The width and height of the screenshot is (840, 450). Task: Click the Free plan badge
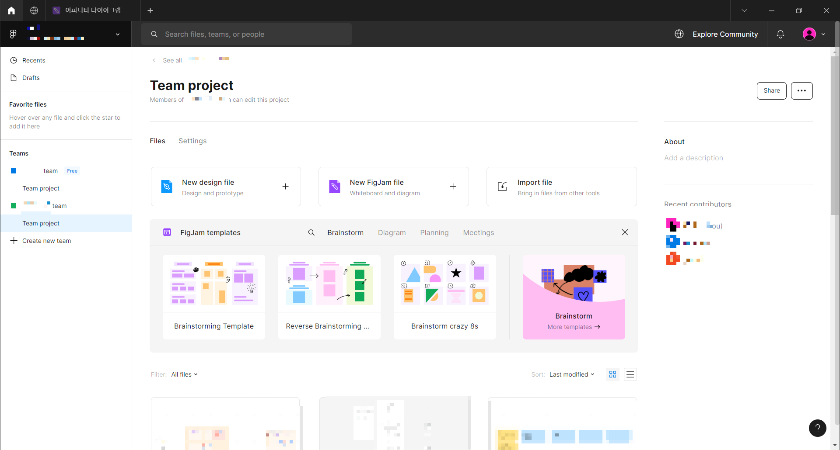tap(72, 171)
